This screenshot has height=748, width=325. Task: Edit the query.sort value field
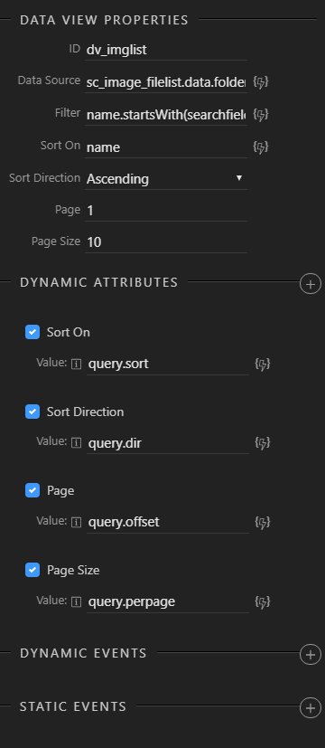(x=168, y=365)
